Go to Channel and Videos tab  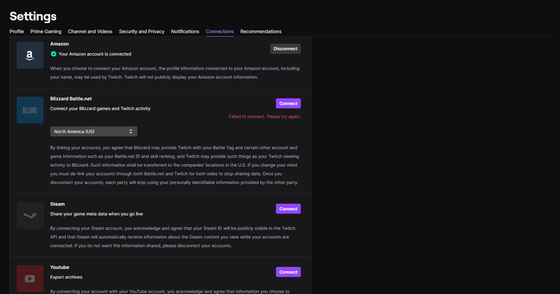90,31
